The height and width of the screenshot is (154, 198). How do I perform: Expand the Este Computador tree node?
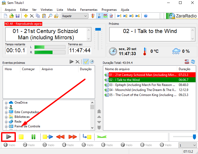pyautogui.click(x=6, y=112)
